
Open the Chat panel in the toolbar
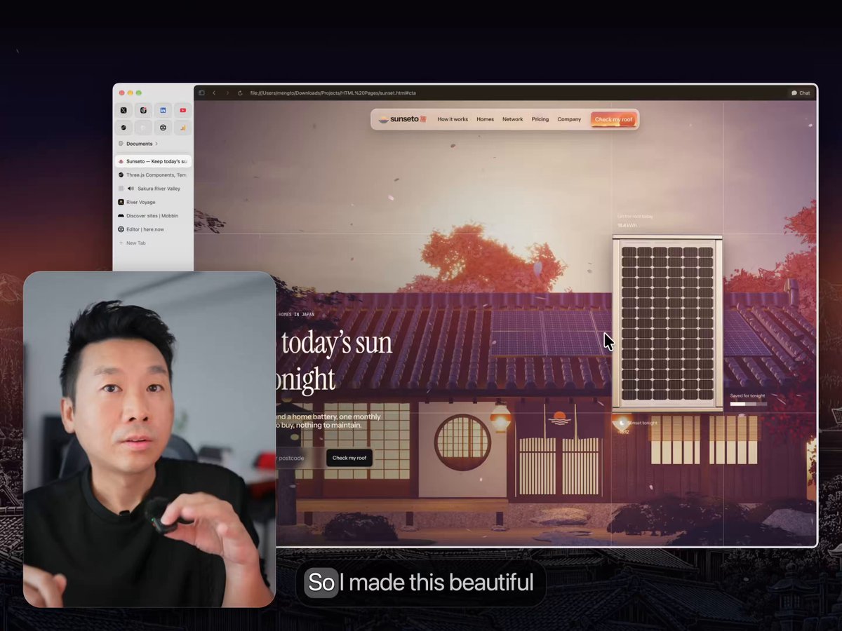[x=801, y=93]
